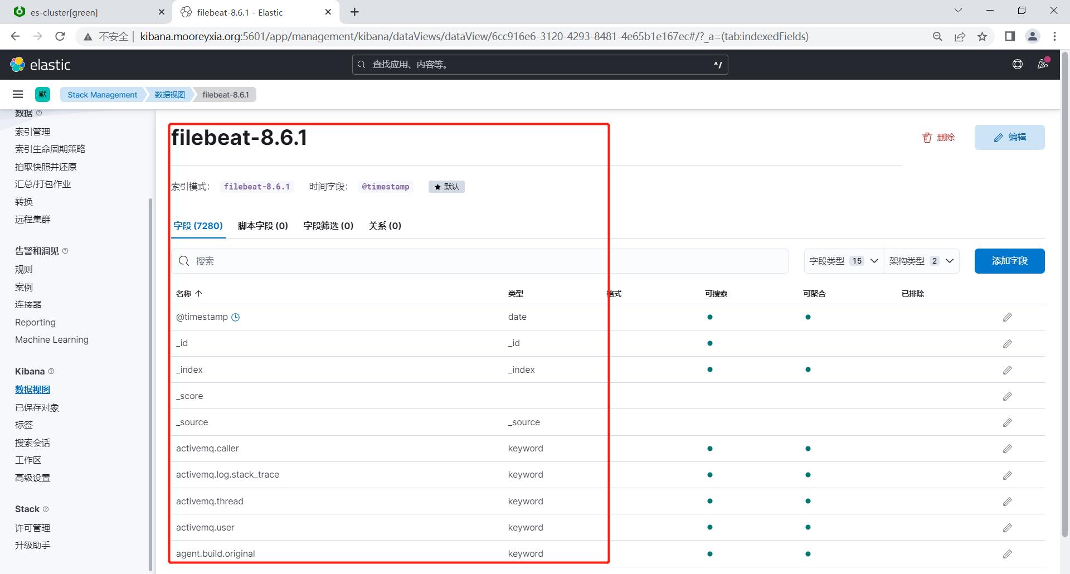Open the hamburger navigation menu
Image resolution: width=1070 pixels, height=574 pixels.
click(18, 95)
